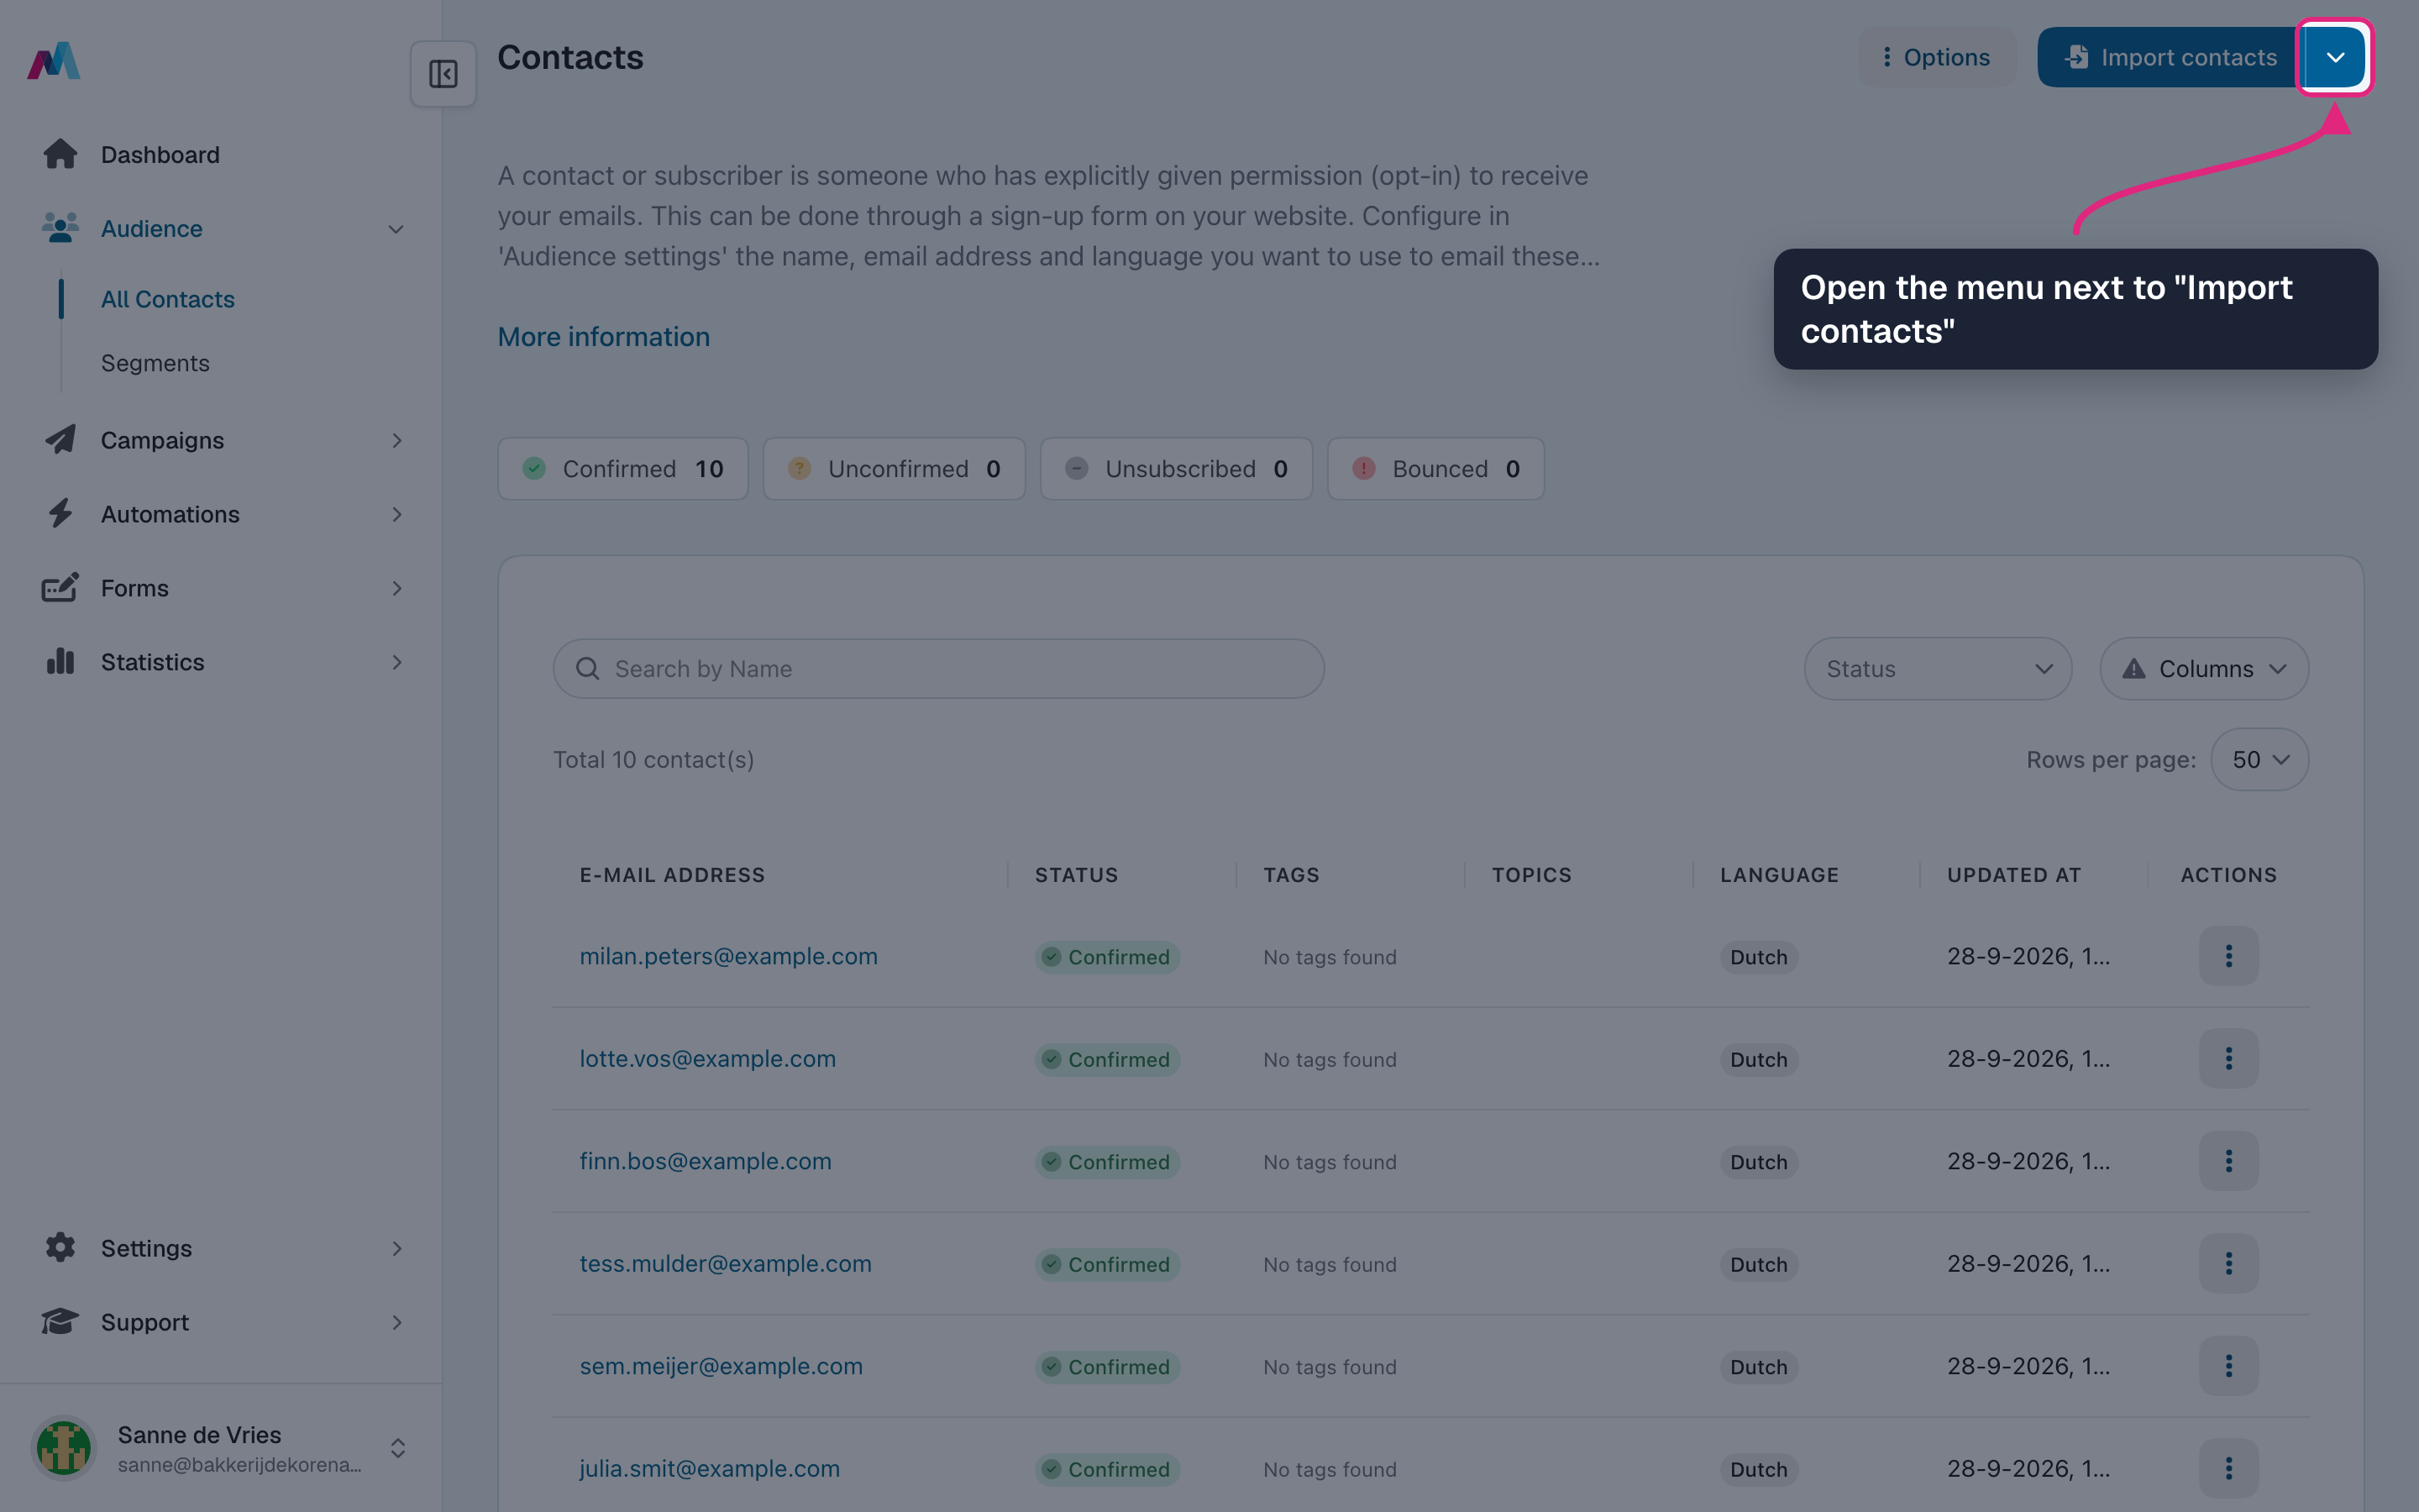Expand the Campaigns menu

[x=221, y=440]
